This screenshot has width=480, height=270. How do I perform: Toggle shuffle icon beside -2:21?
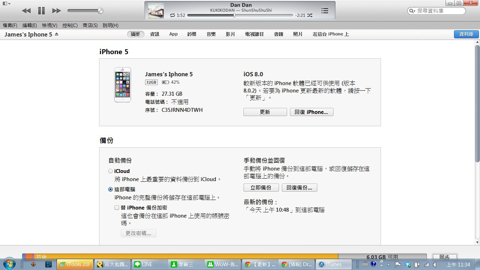(x=310, y=15)
